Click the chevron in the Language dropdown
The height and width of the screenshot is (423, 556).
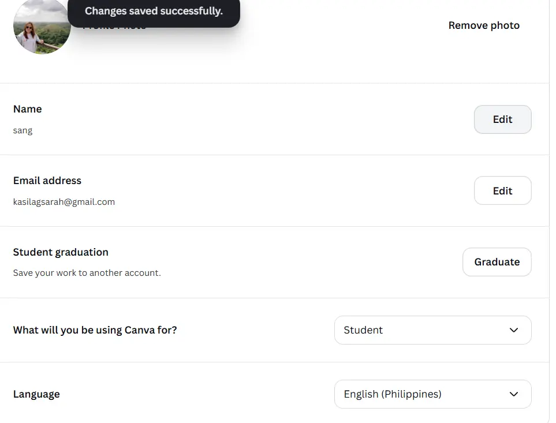[513, 394]
